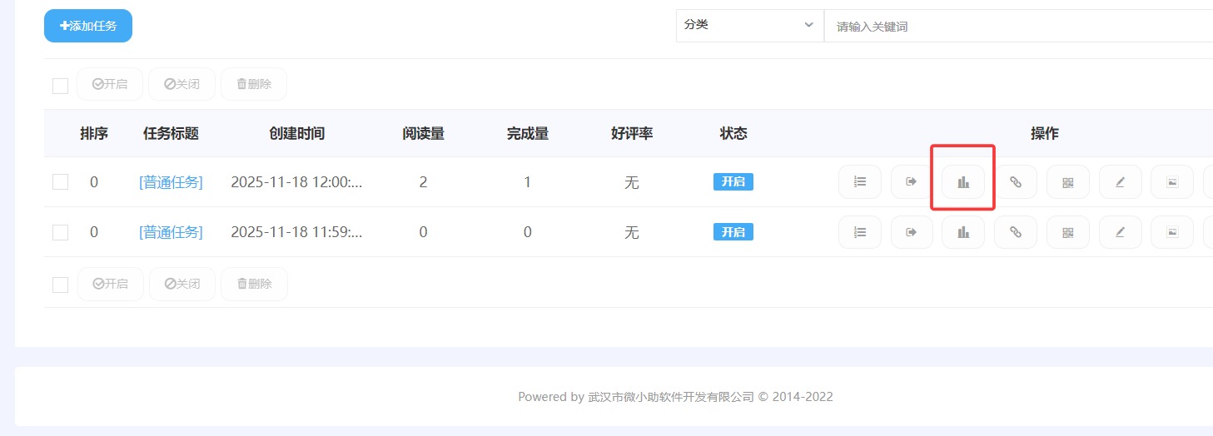This screenshot has width=1213, height=436.
Task: Toggle select-all checkbox above table
Action: [60, 85]
